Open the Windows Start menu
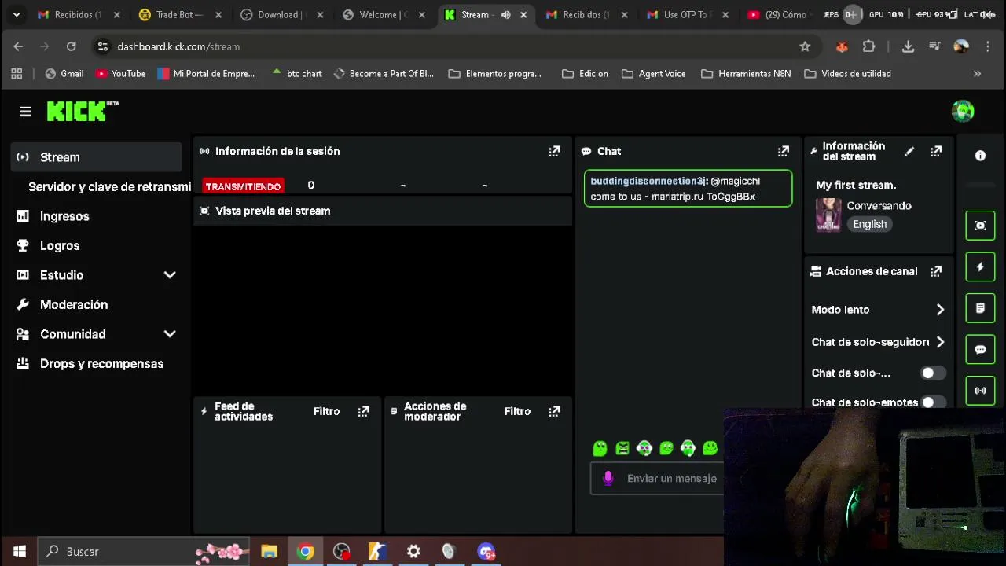This screenshot has height=566, width=1006. click(19, 552)
